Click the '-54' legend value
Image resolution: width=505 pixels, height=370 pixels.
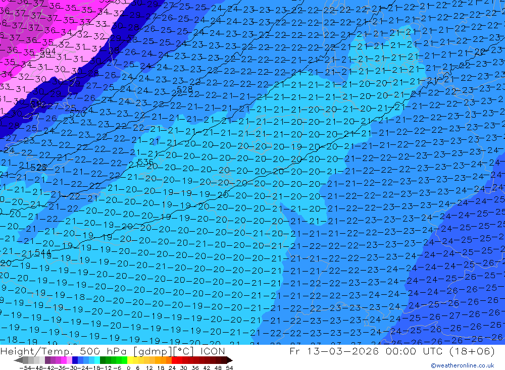pos(25,368)
